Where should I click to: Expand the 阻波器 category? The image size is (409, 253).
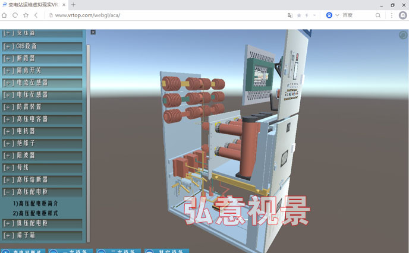pos(42,156)
